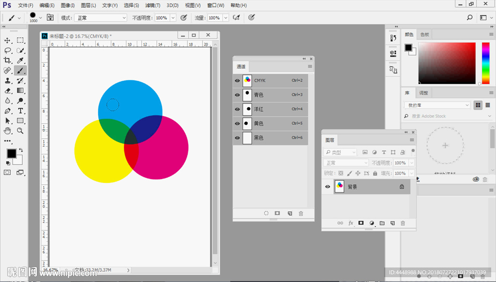Open the brush 模式 blend mode dropdown
Viewport: 496px width, 282px height.
(101, 18)
